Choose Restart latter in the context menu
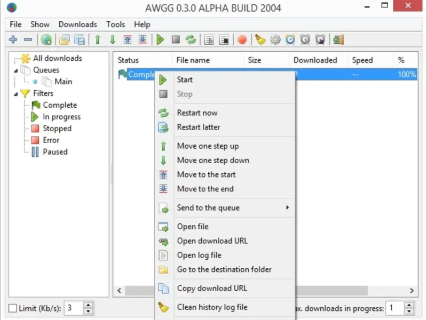 click(x=225, y=127)
